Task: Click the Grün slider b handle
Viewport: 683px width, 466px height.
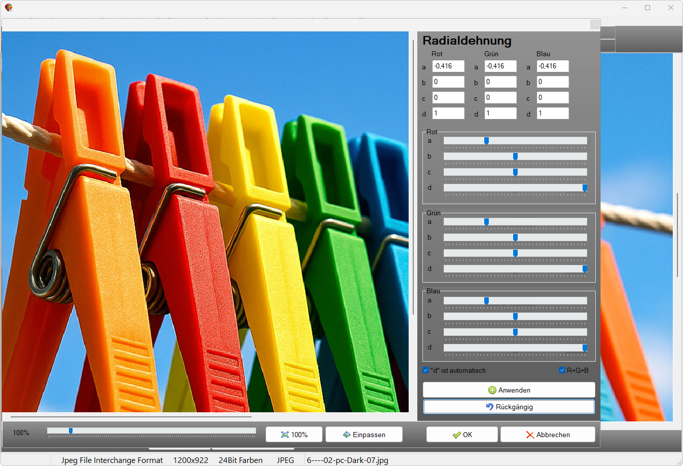Action: [515, 238]
